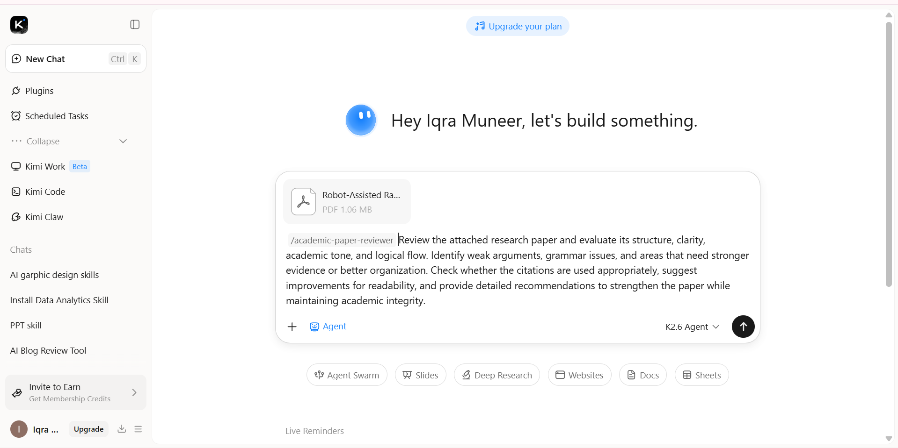The width and height of the screenshot is (898, 448).
Task: Click the Beta badge beside Kimi Work
Action: pyautogui.click(x=80, y=166)
